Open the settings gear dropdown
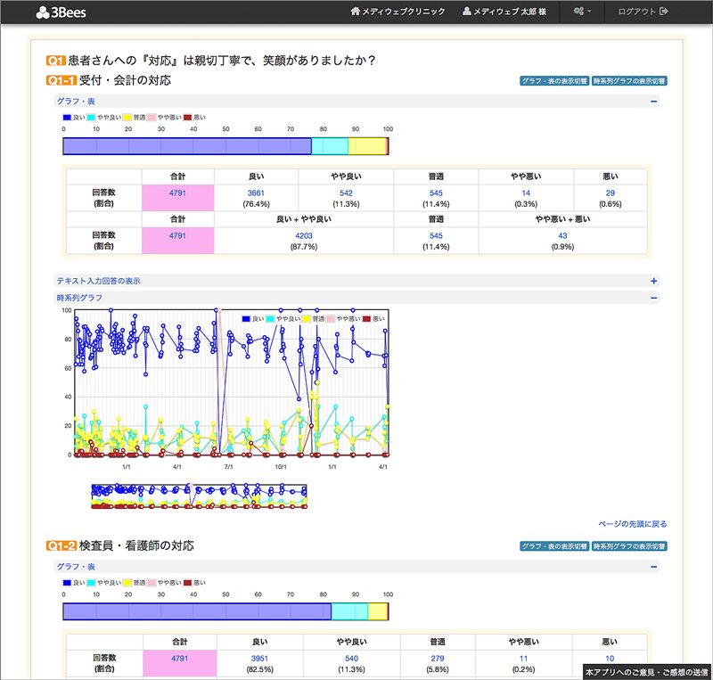Viewport: 713px width, 680px height. click(582, 12)
